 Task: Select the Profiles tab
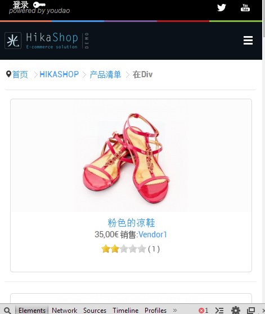point(155,311)
